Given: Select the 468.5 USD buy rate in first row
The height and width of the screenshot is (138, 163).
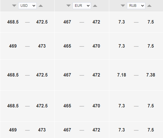Looking at the screenshot, I should 13,22.
